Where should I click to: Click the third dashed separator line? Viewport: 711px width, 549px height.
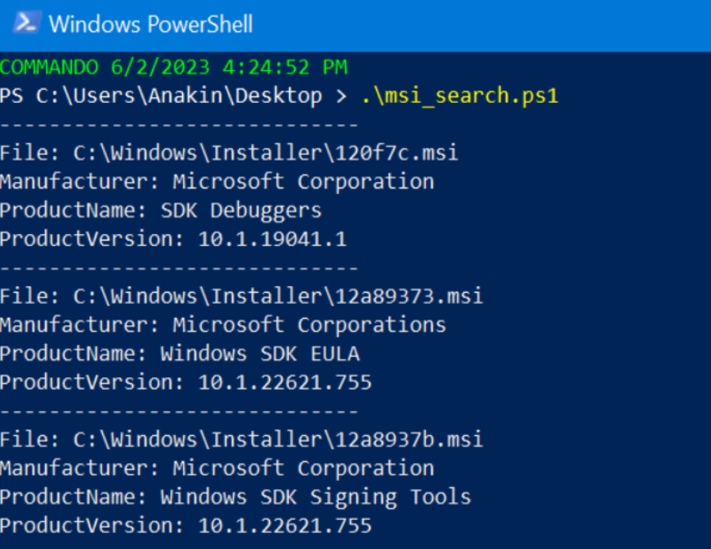coord(179,411)
